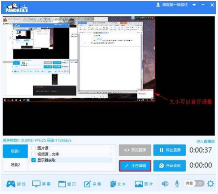Viewport: 218px width, 194px height.
Task: Click the 正在编辑 editing button
Action: 135,166
